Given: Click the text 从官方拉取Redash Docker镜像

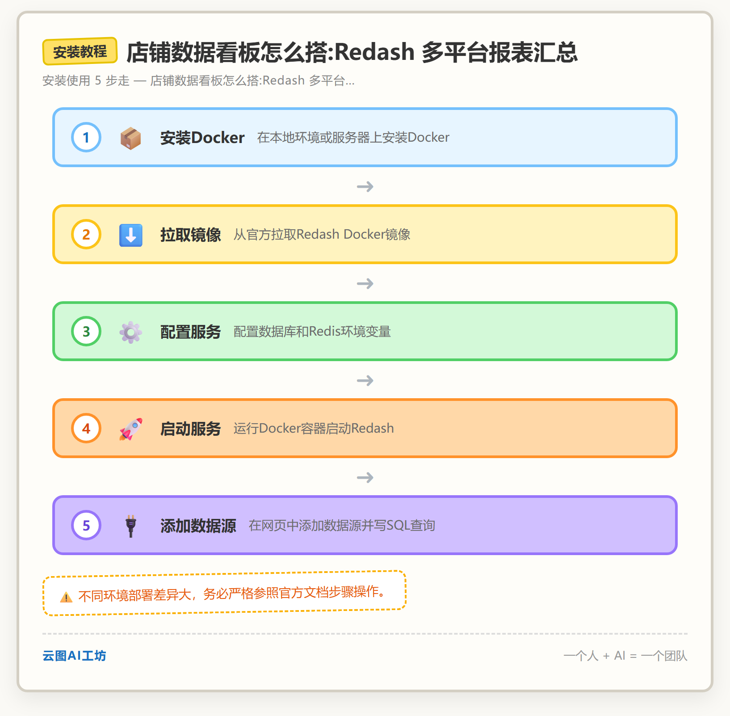Looking at the screenshot, I should point(322,235).
